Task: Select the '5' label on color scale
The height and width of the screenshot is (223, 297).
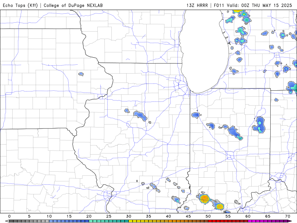Action: [29, 216]
